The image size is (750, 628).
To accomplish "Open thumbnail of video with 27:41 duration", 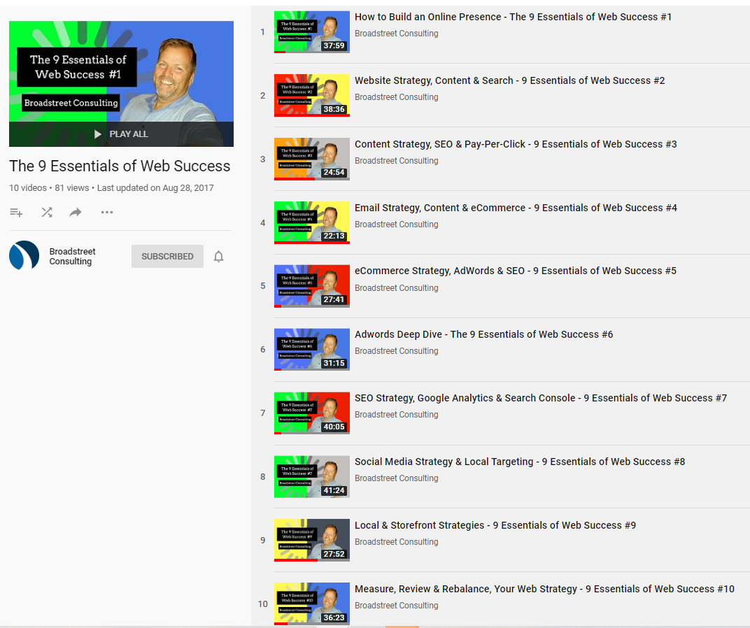I will (312, 286).
